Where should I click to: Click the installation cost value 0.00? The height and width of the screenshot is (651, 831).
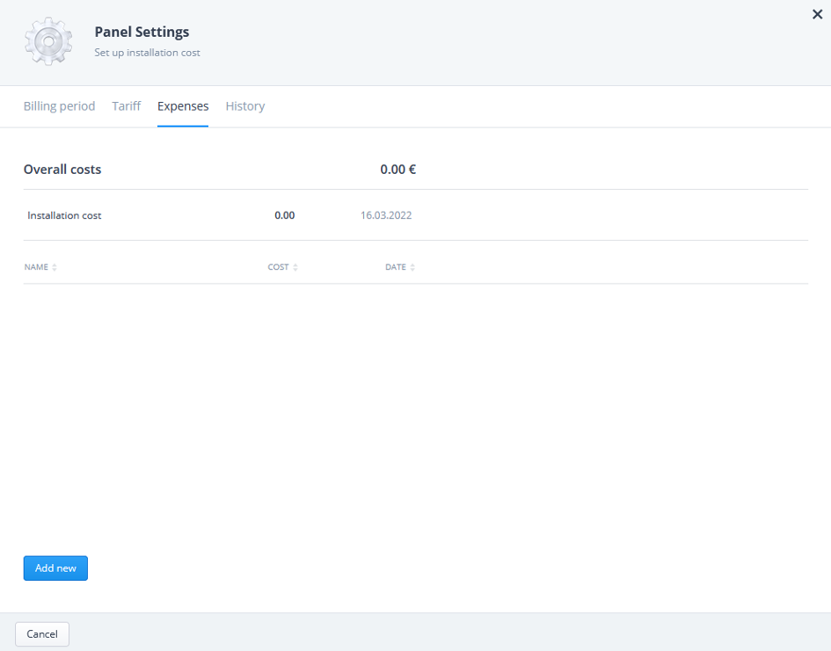point(285,215)
